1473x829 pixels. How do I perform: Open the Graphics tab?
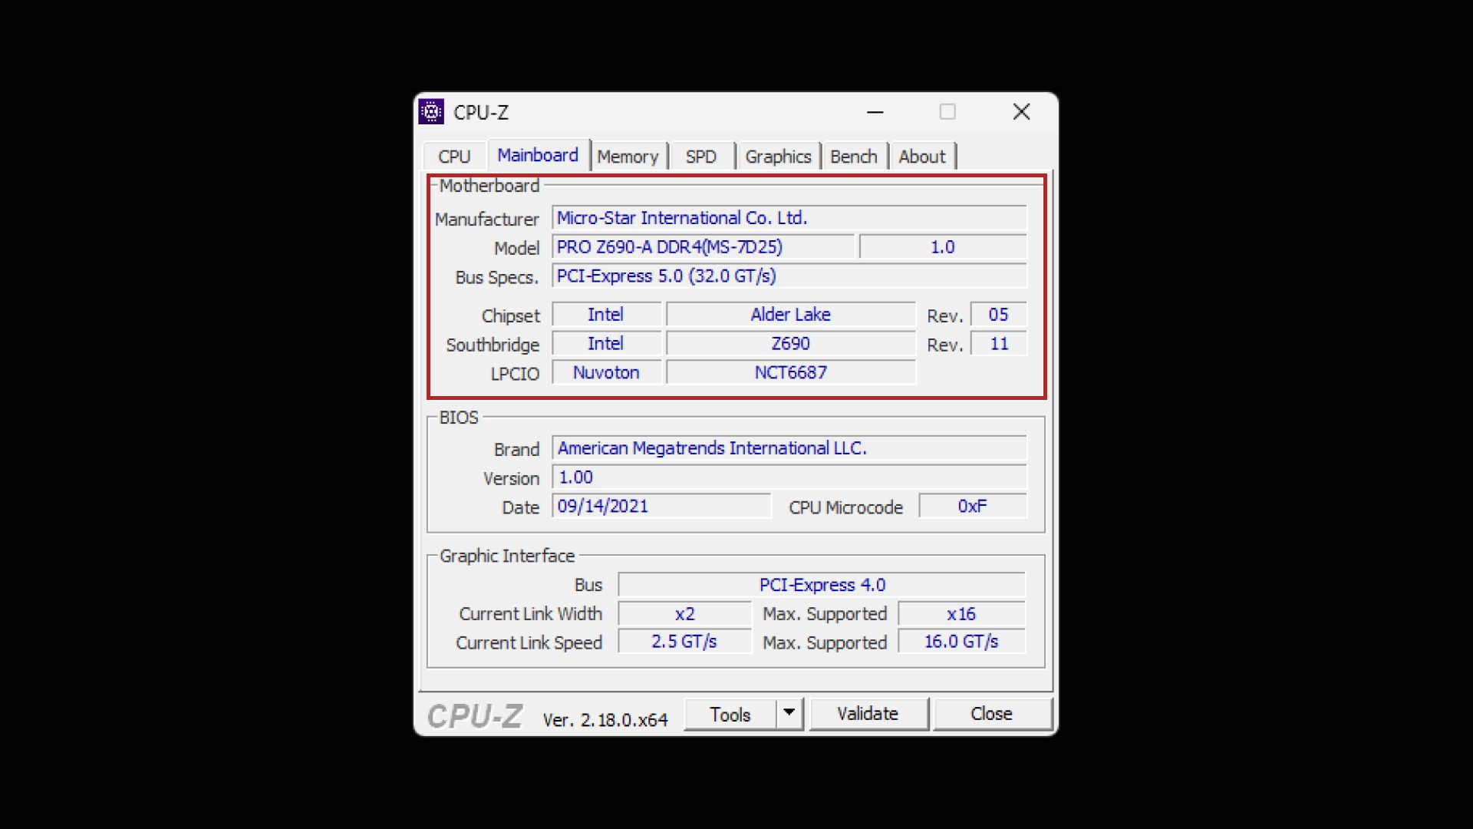click(x=778, y=157)
